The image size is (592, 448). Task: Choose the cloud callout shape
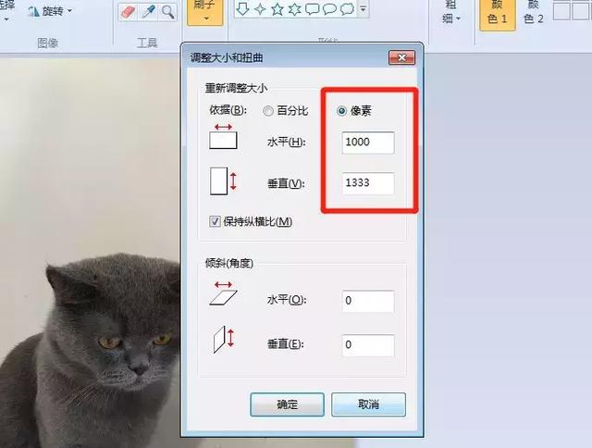(347, 8)
